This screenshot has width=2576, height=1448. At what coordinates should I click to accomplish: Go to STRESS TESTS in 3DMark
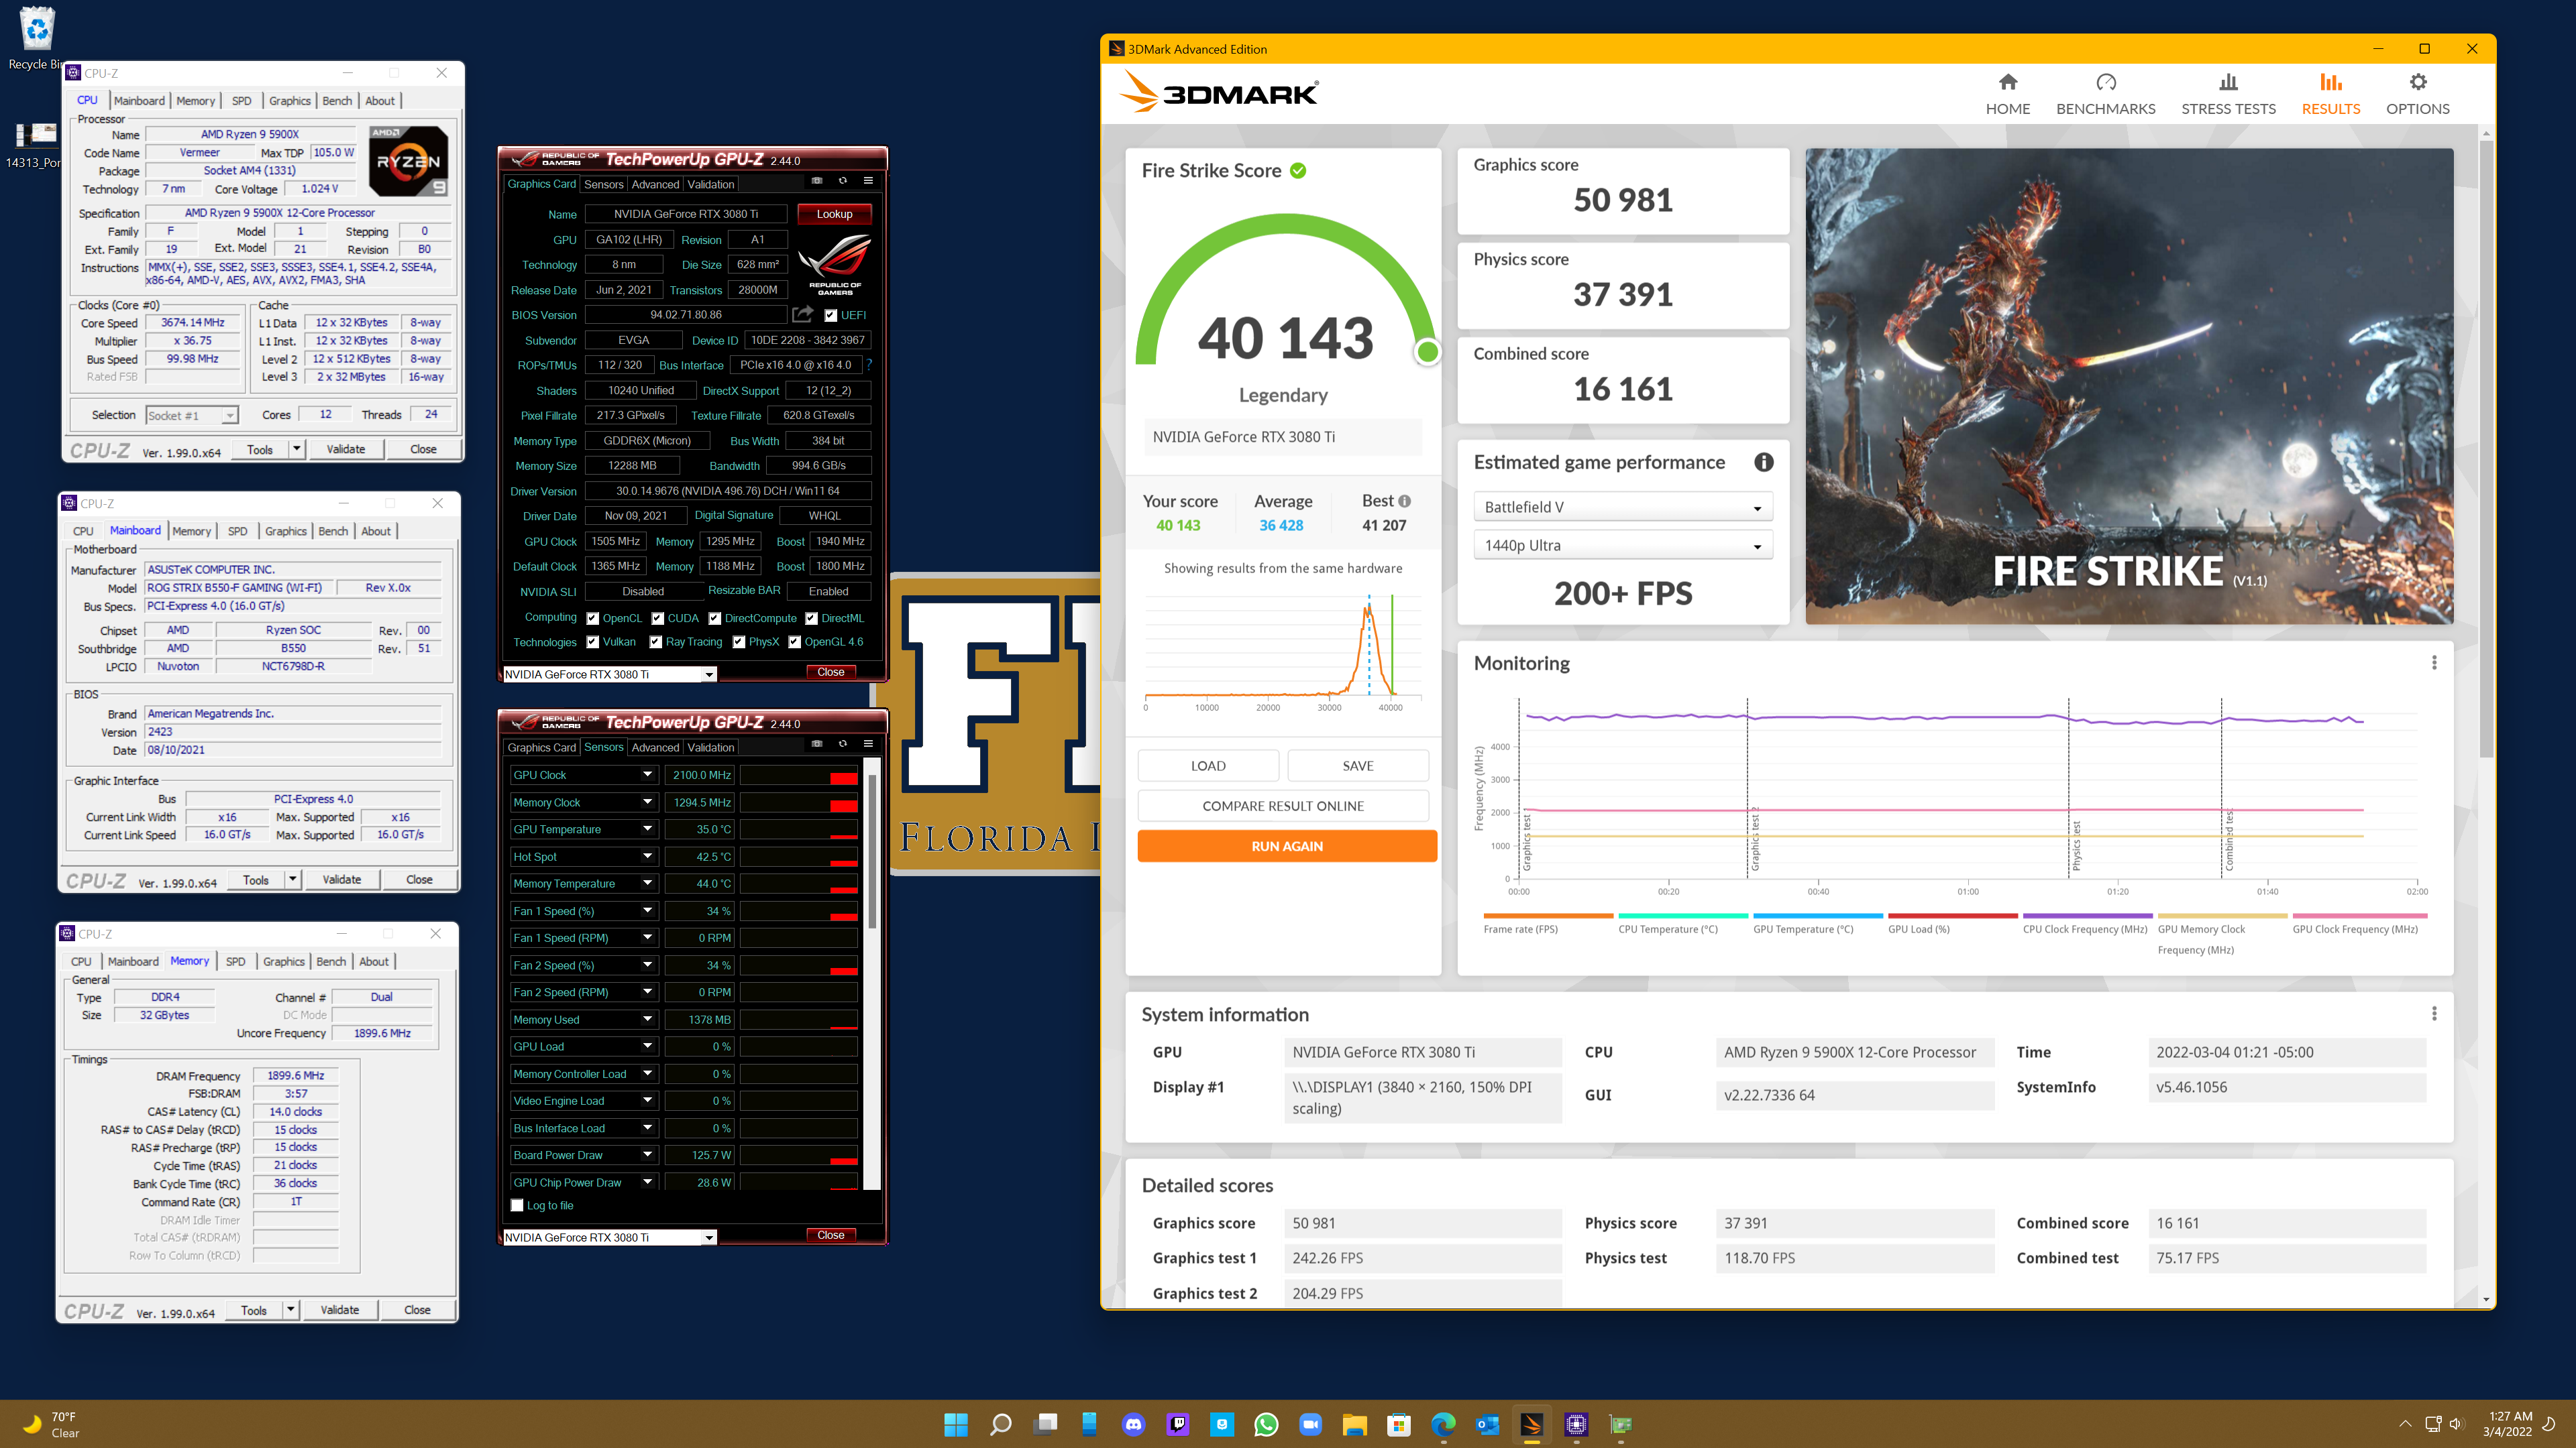[2227, 95]
